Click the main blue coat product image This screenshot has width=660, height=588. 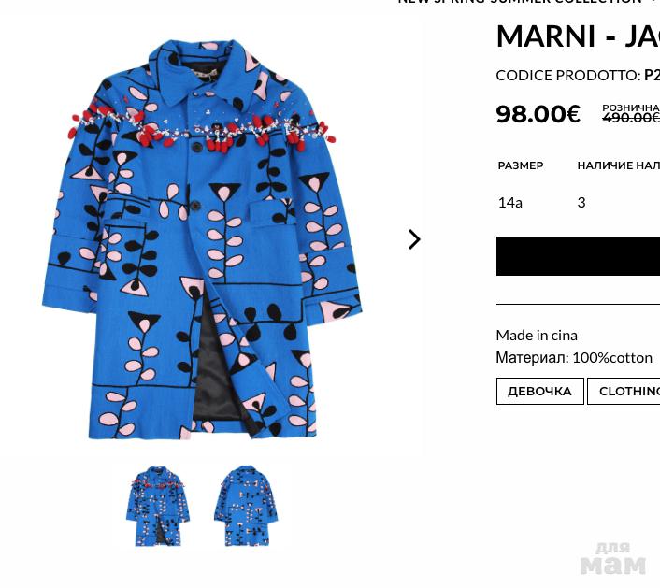click(x=202, y=240)
